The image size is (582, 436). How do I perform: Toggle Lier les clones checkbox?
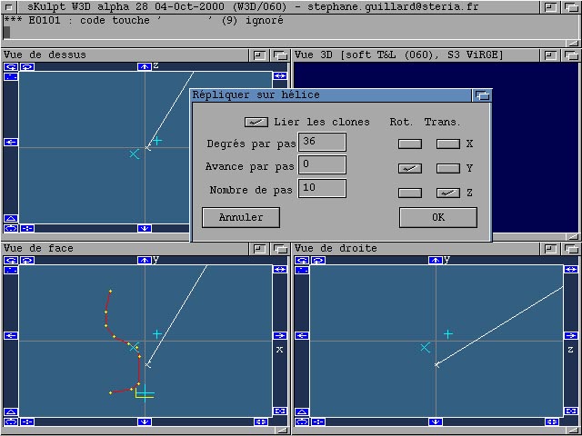click(256, 122)
